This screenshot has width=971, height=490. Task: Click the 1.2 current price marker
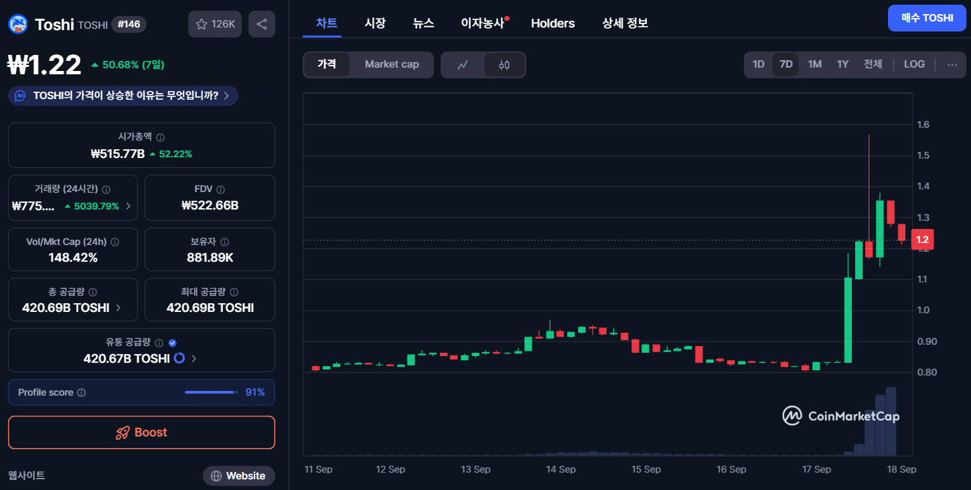point(922,240)
